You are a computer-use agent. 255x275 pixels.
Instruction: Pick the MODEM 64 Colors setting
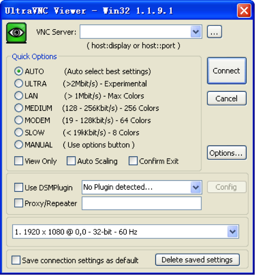point(19,120)
